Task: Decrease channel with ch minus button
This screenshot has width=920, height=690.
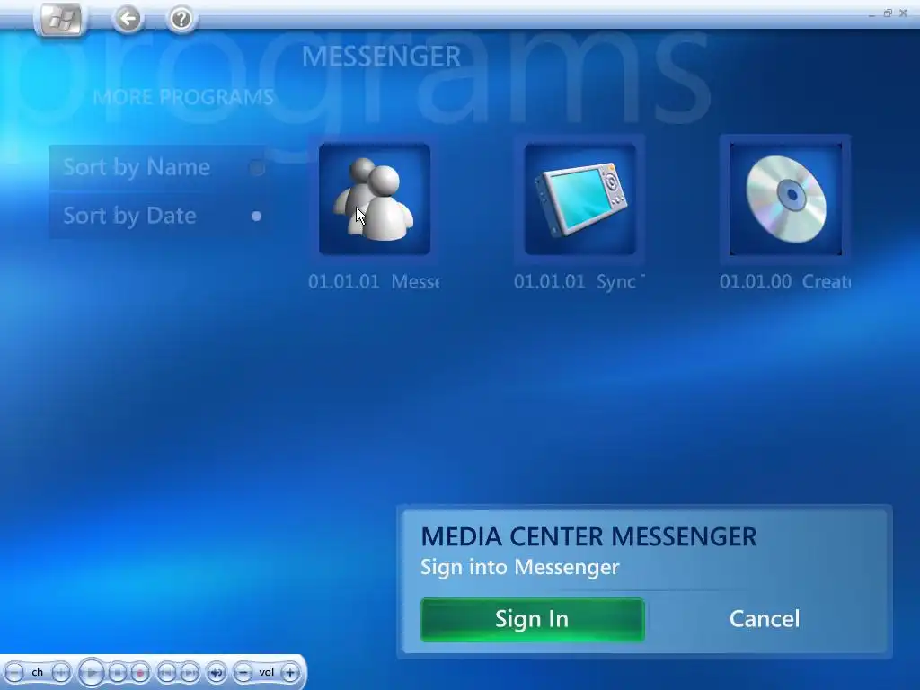Action: coord(14,672)
